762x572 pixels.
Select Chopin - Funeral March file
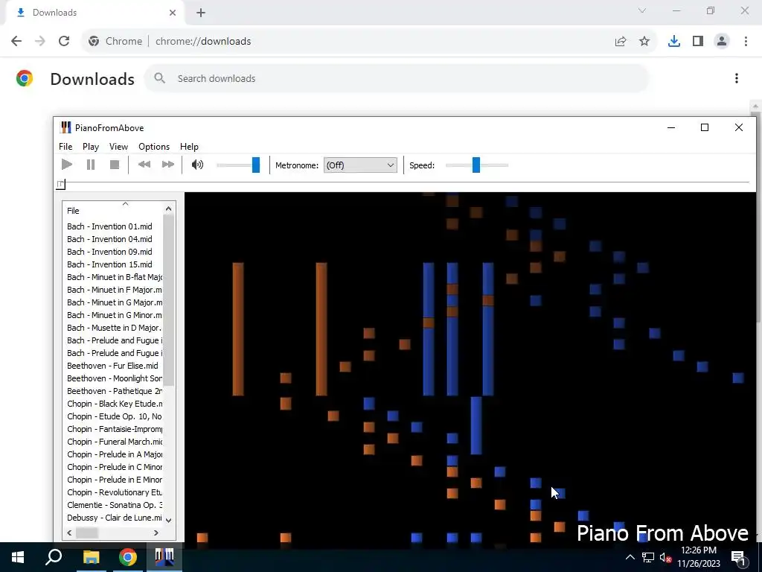pos(113,441)
